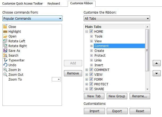
Task: Uncheck the HOME tab checkbox
Action: pyautogui.click(x=91, y=31)
